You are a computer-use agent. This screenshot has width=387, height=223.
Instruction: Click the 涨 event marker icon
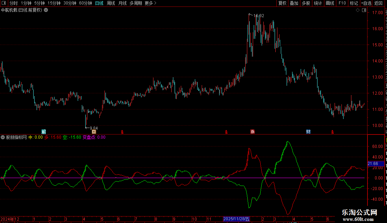[x=252, y=131]
